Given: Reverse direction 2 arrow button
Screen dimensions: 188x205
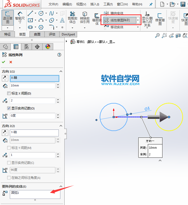Looking at the screenshot, I should click(x=5, y=133).
